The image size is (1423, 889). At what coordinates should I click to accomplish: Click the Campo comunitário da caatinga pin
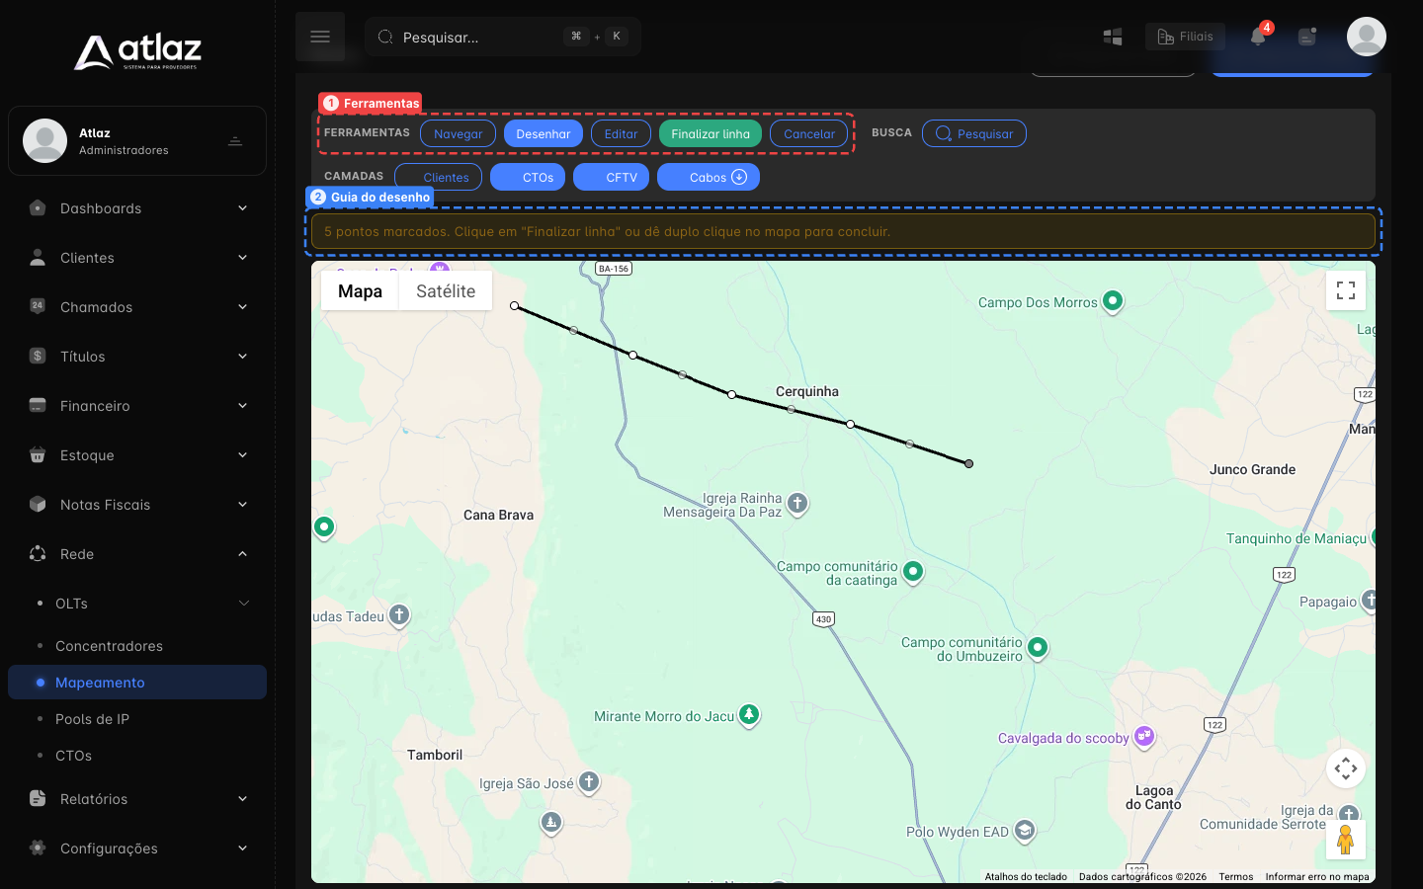[913, 571]
